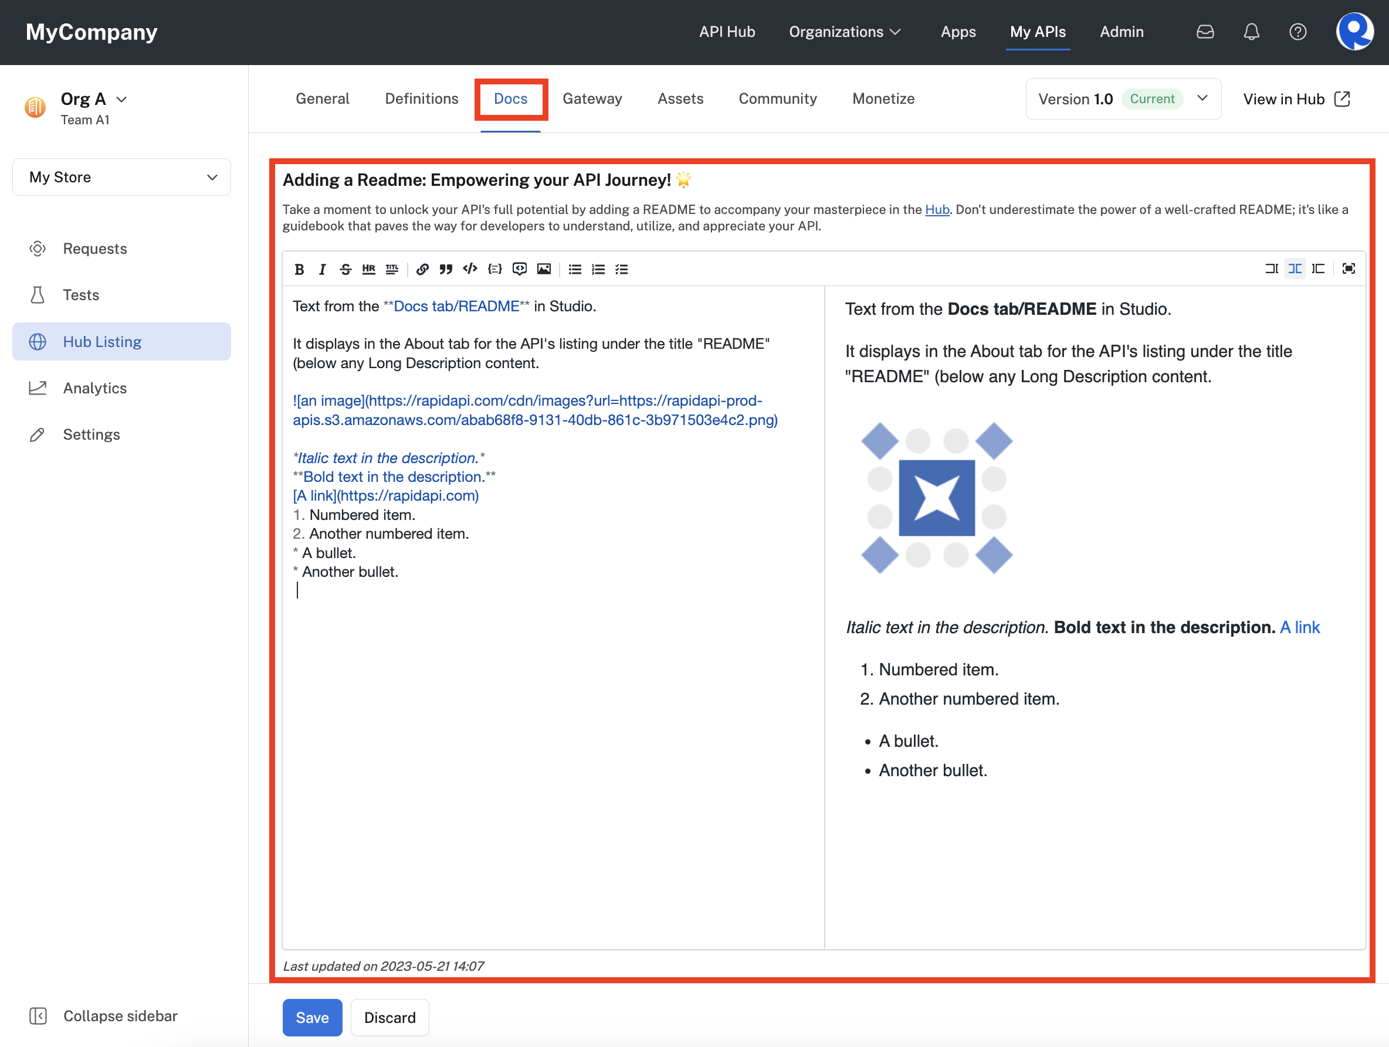The height and width of the screenshot is (1047, 1389).
Task: Open Analytics in the sidebar
Action: coord(95,388)
